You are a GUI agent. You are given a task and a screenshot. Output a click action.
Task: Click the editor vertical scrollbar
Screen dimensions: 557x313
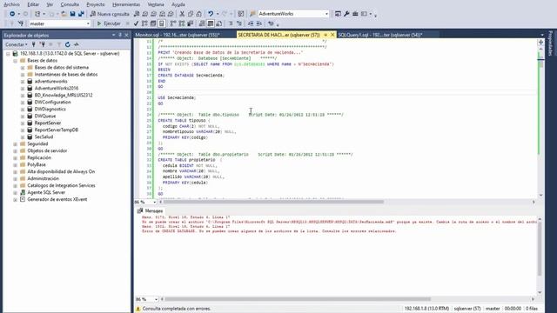(541, 63)
